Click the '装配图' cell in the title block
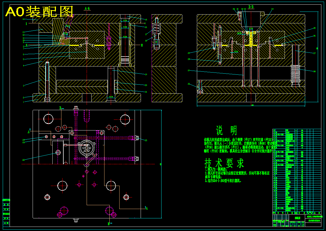The height and width of the screenshot is (231, 326). tap(297, 218)
